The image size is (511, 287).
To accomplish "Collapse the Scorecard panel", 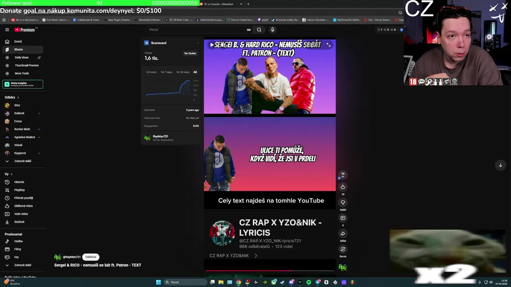I will click(x=198, y=43).
